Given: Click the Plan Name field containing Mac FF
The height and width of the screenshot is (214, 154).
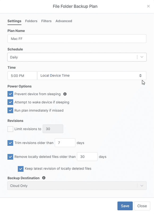Looking at the screenshot, I should 77,38.
